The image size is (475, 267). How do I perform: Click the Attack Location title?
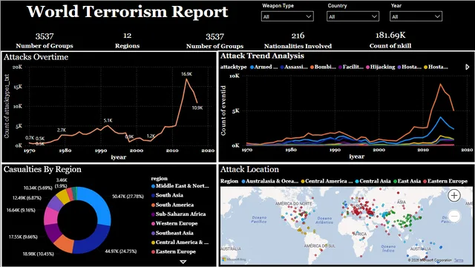(x=249, y=169)
